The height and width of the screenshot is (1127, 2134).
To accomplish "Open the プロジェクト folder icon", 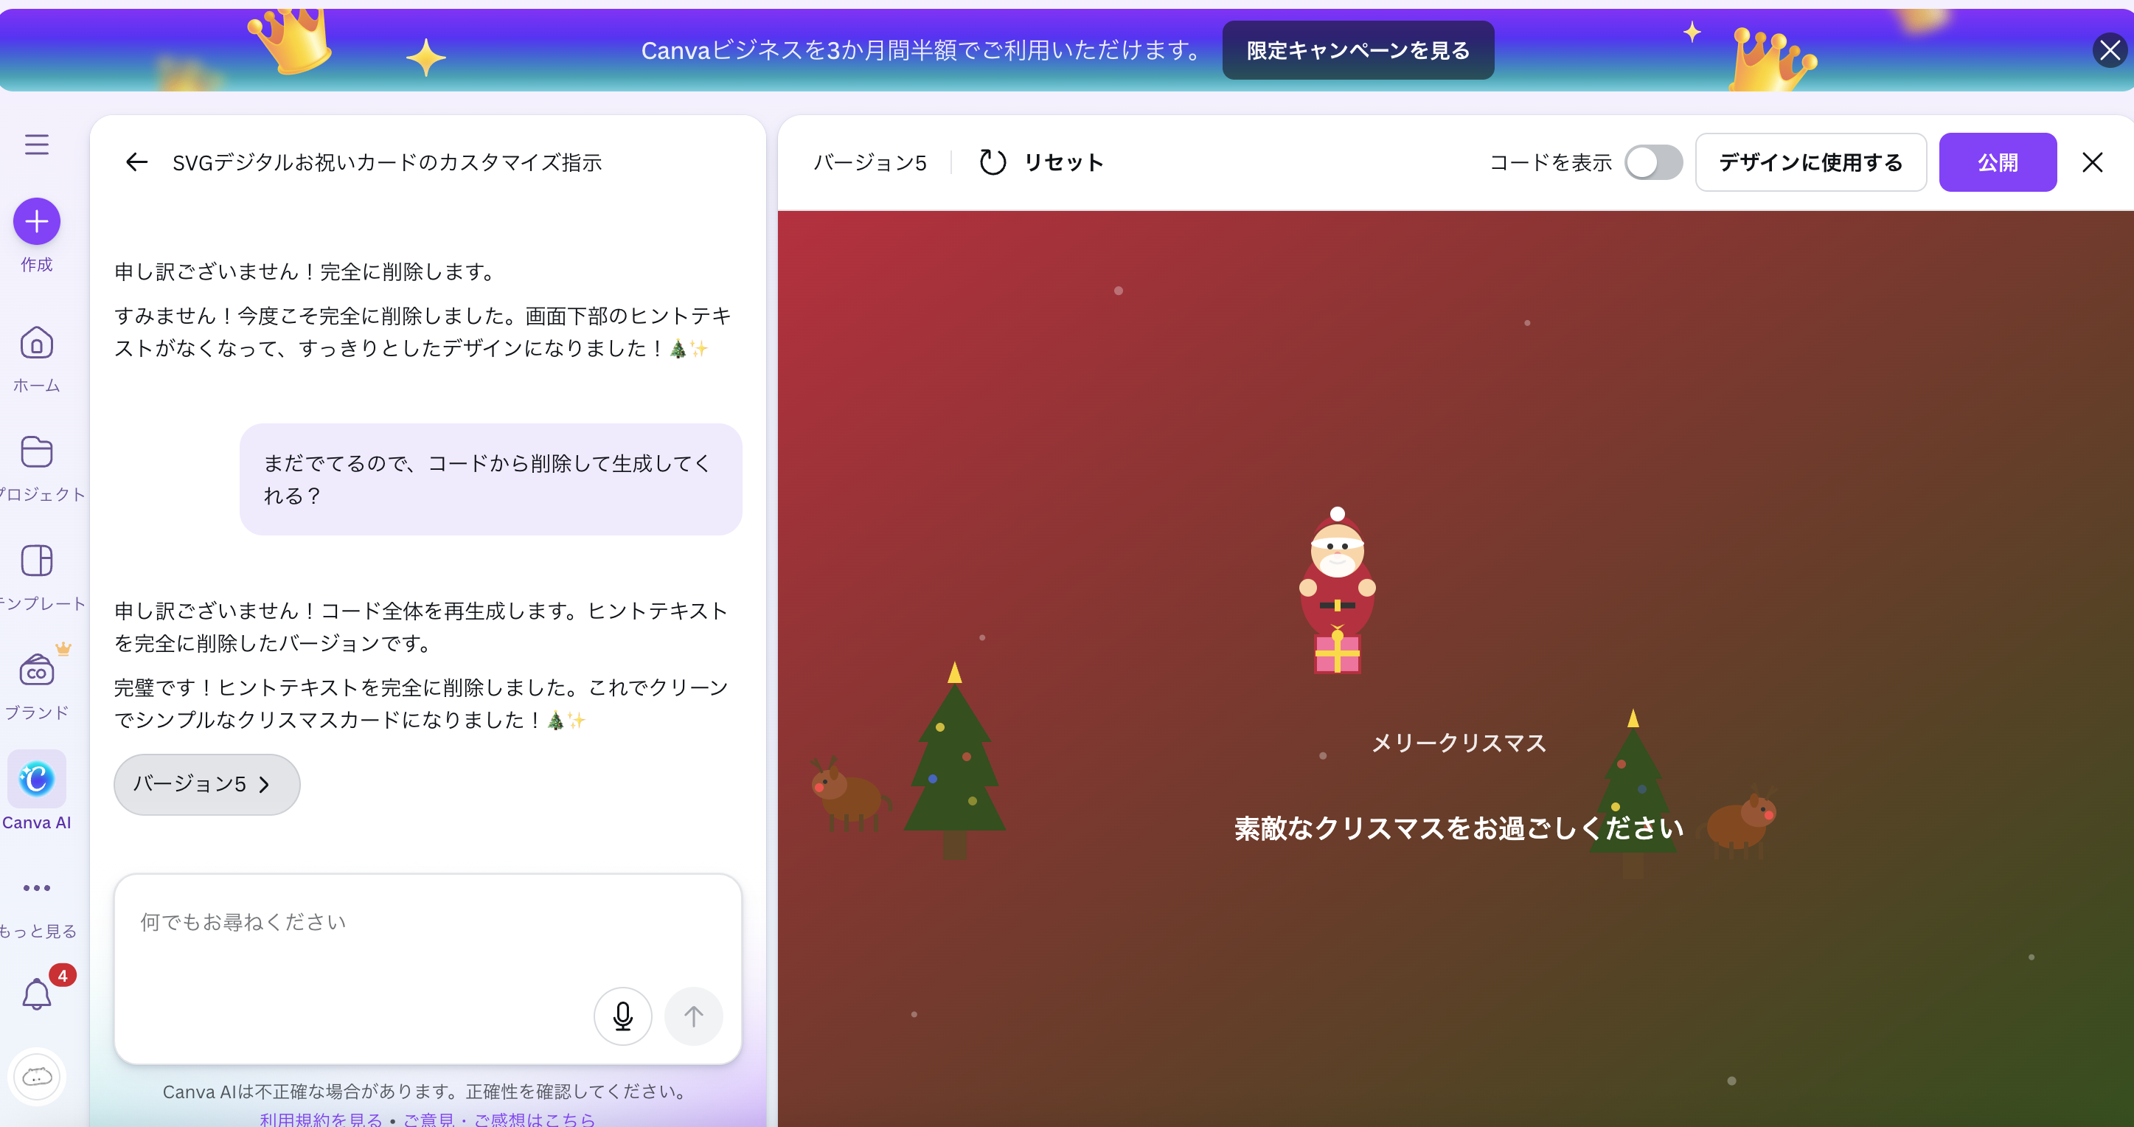I will [x=36, y=452].
